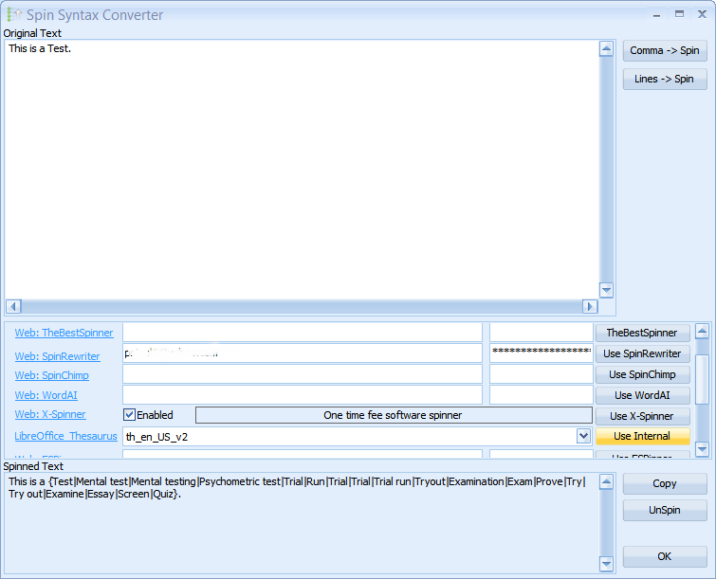Click the highlighted Use Internal button
Image resolution: width=716 pixels, height=579 pixels.
(642, 437)
